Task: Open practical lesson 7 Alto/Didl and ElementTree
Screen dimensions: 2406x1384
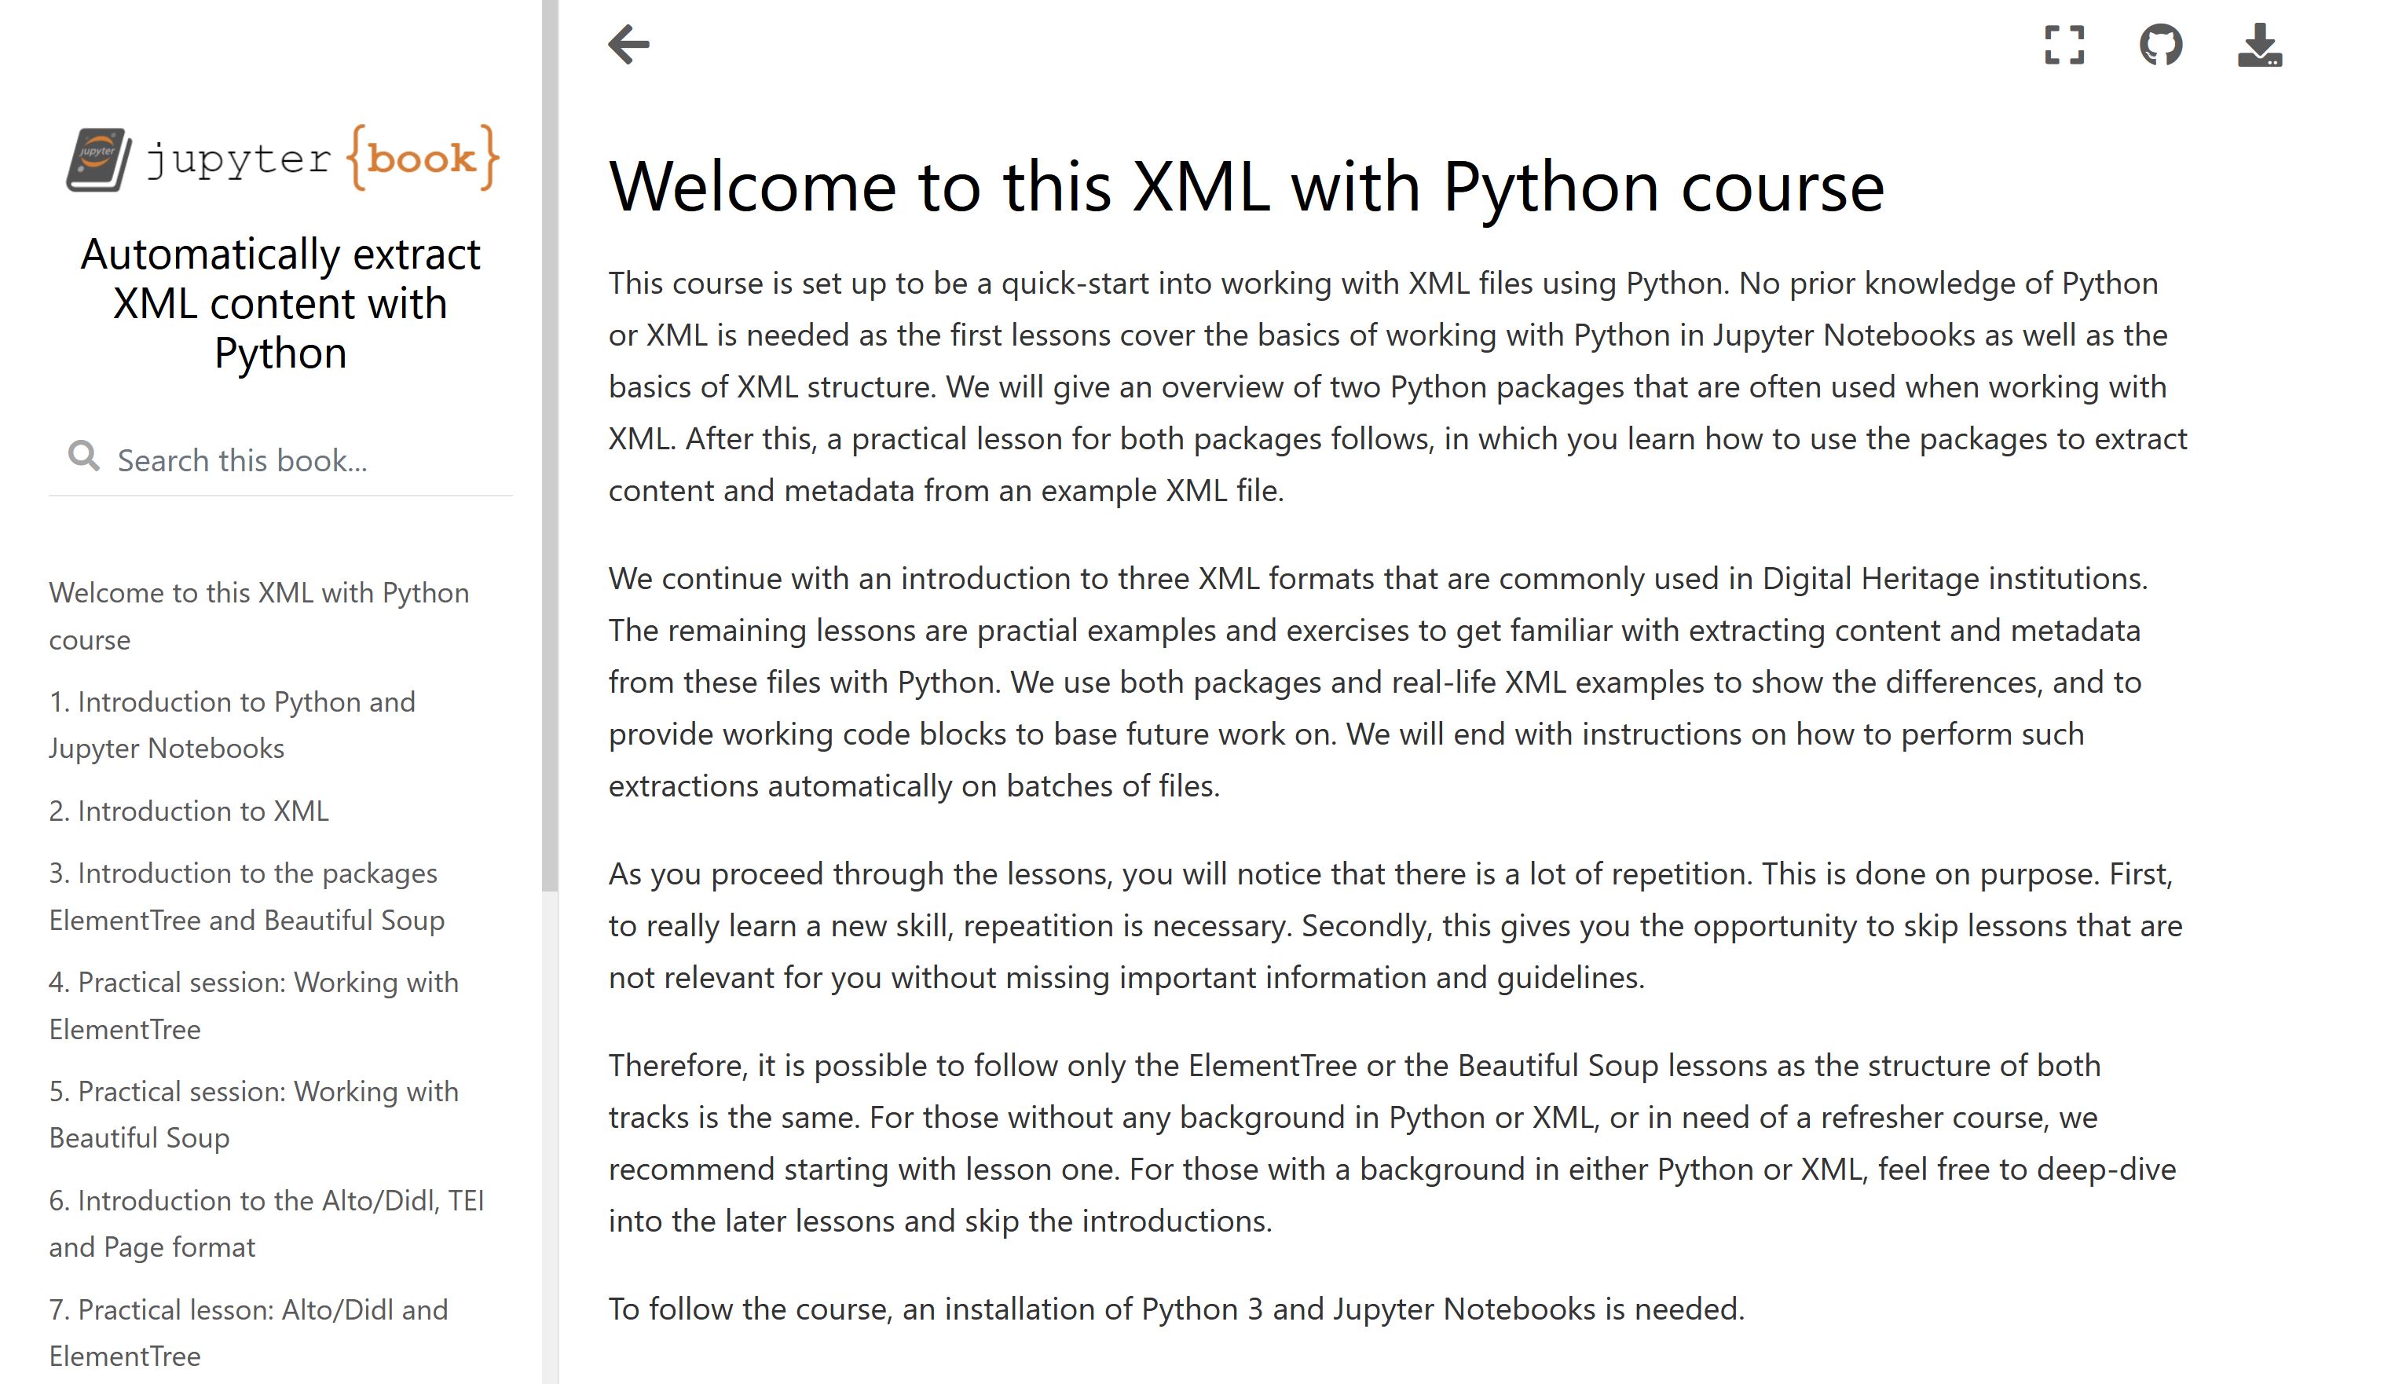Action: click(x=248, y=1331)
